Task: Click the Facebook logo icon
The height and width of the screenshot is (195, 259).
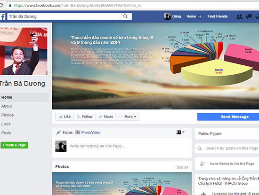Action: pos(3,16)
